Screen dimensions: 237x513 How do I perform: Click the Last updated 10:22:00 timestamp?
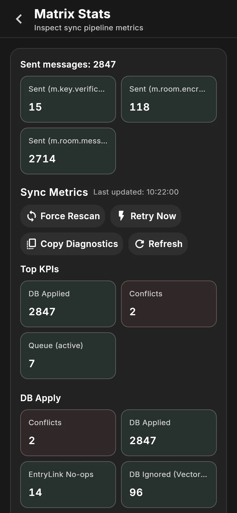136,192
